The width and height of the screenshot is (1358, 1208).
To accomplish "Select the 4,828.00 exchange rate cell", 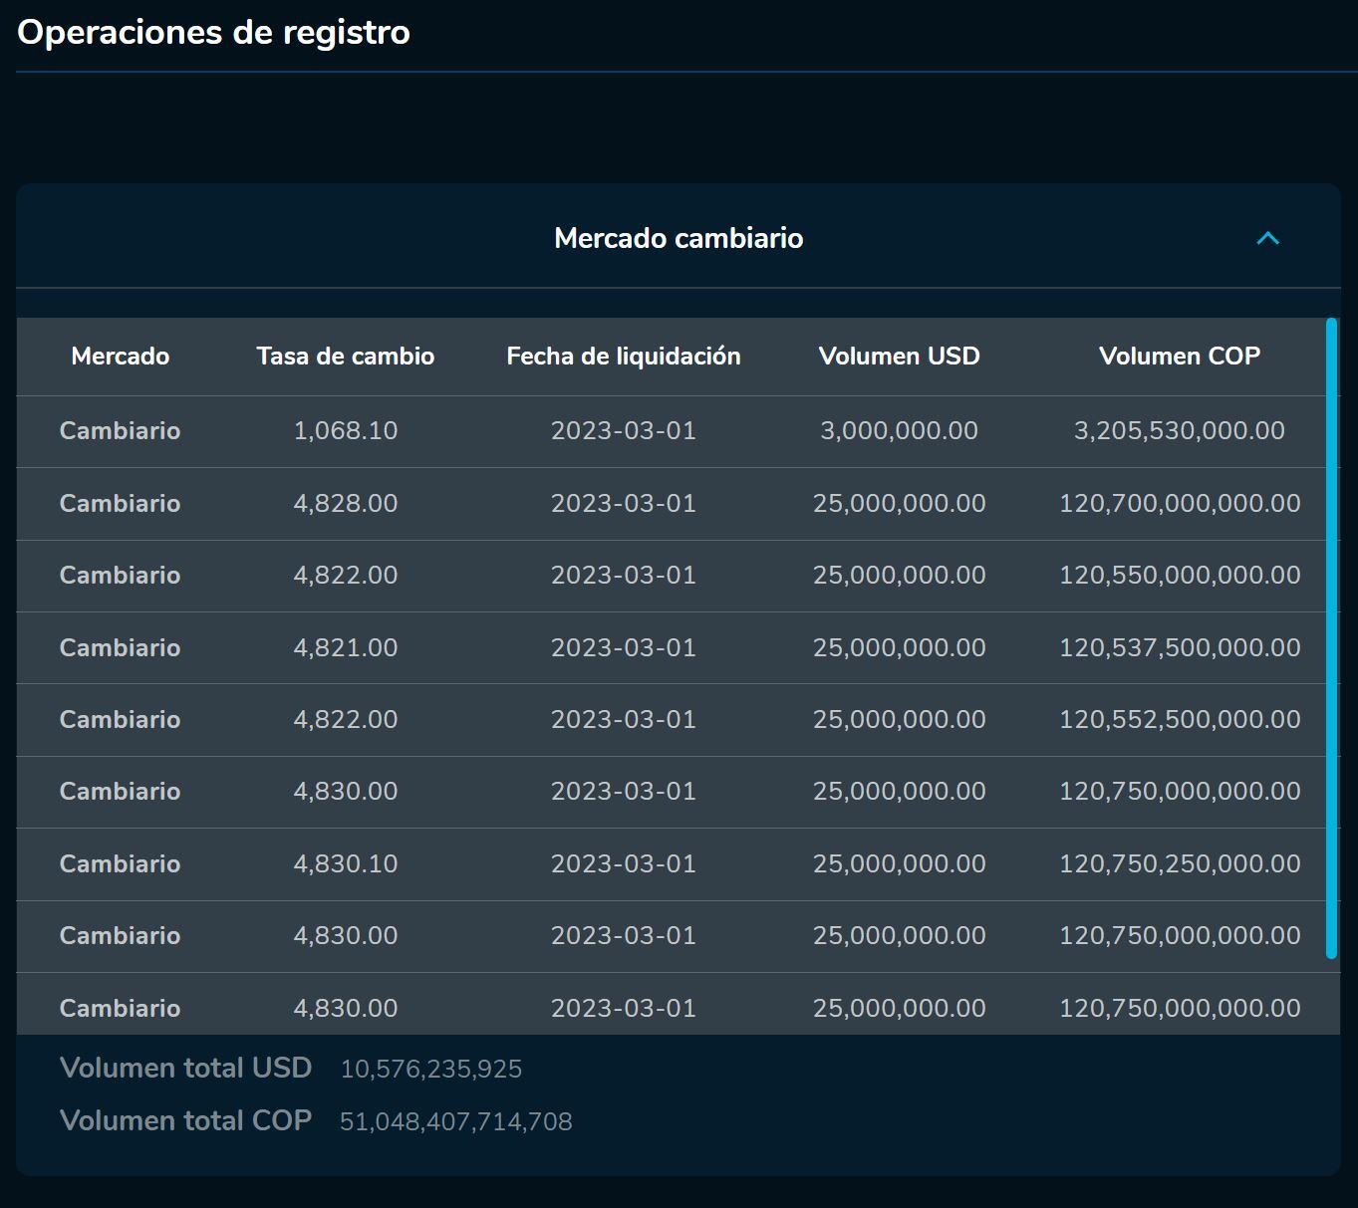I will pos(345,504).
